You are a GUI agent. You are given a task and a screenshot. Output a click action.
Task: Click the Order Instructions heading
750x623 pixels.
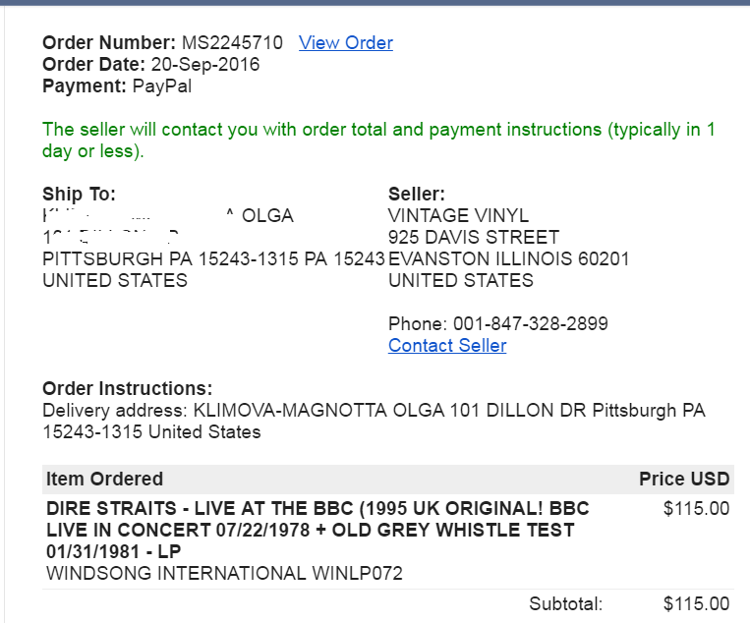click(127, 389)
